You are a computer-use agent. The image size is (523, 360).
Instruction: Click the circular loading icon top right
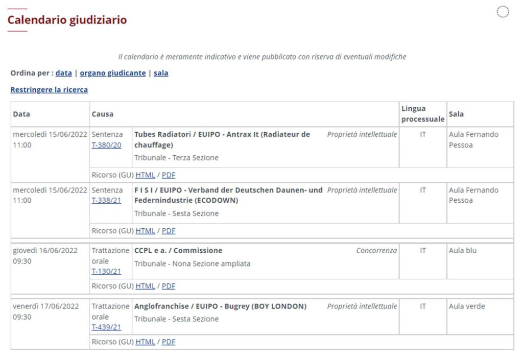click(x=503, y=12)
